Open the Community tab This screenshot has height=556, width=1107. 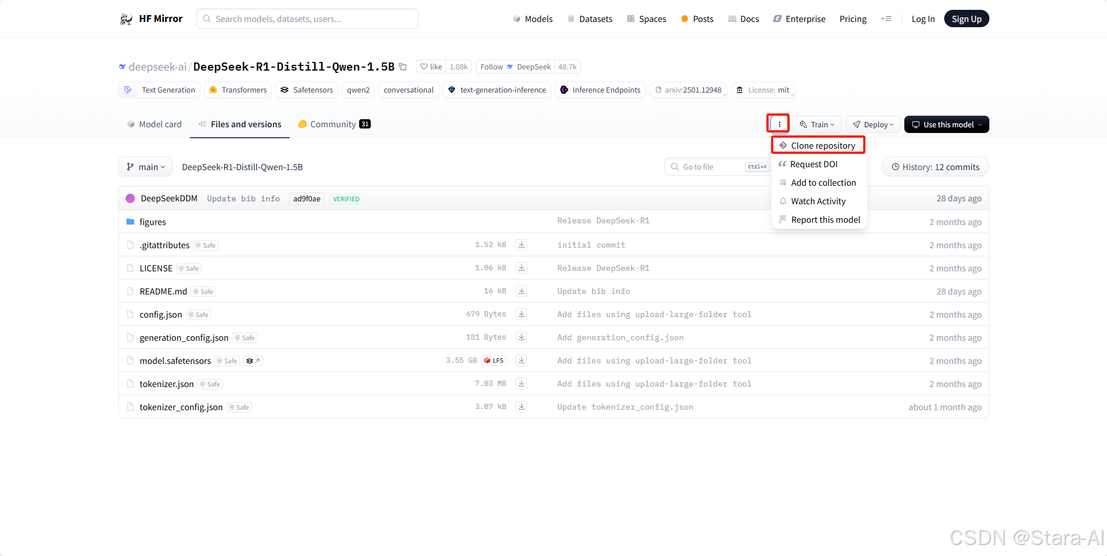point(334,124)
